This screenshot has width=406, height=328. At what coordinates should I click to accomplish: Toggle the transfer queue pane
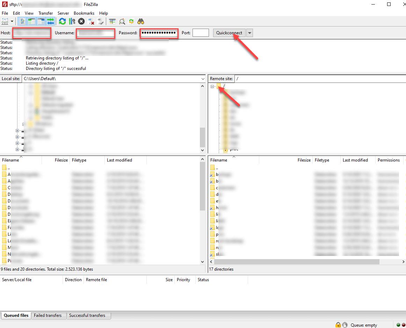50,21
